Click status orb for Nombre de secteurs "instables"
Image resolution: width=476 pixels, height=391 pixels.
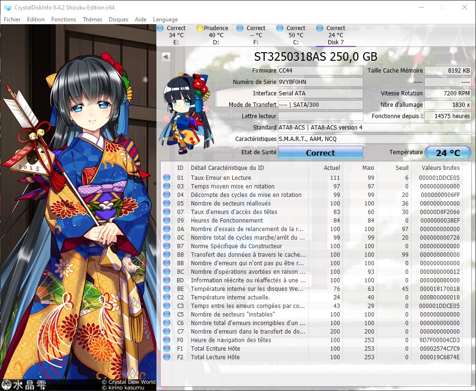(x=167, y=314)
